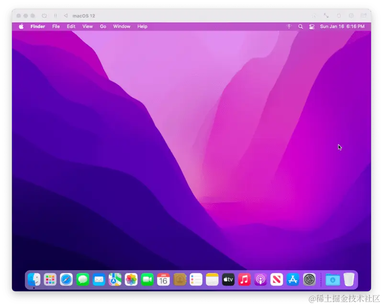Capture mouse cursor icon in VM toolbar
Screen dimensions: 383x306
(314, 16)
